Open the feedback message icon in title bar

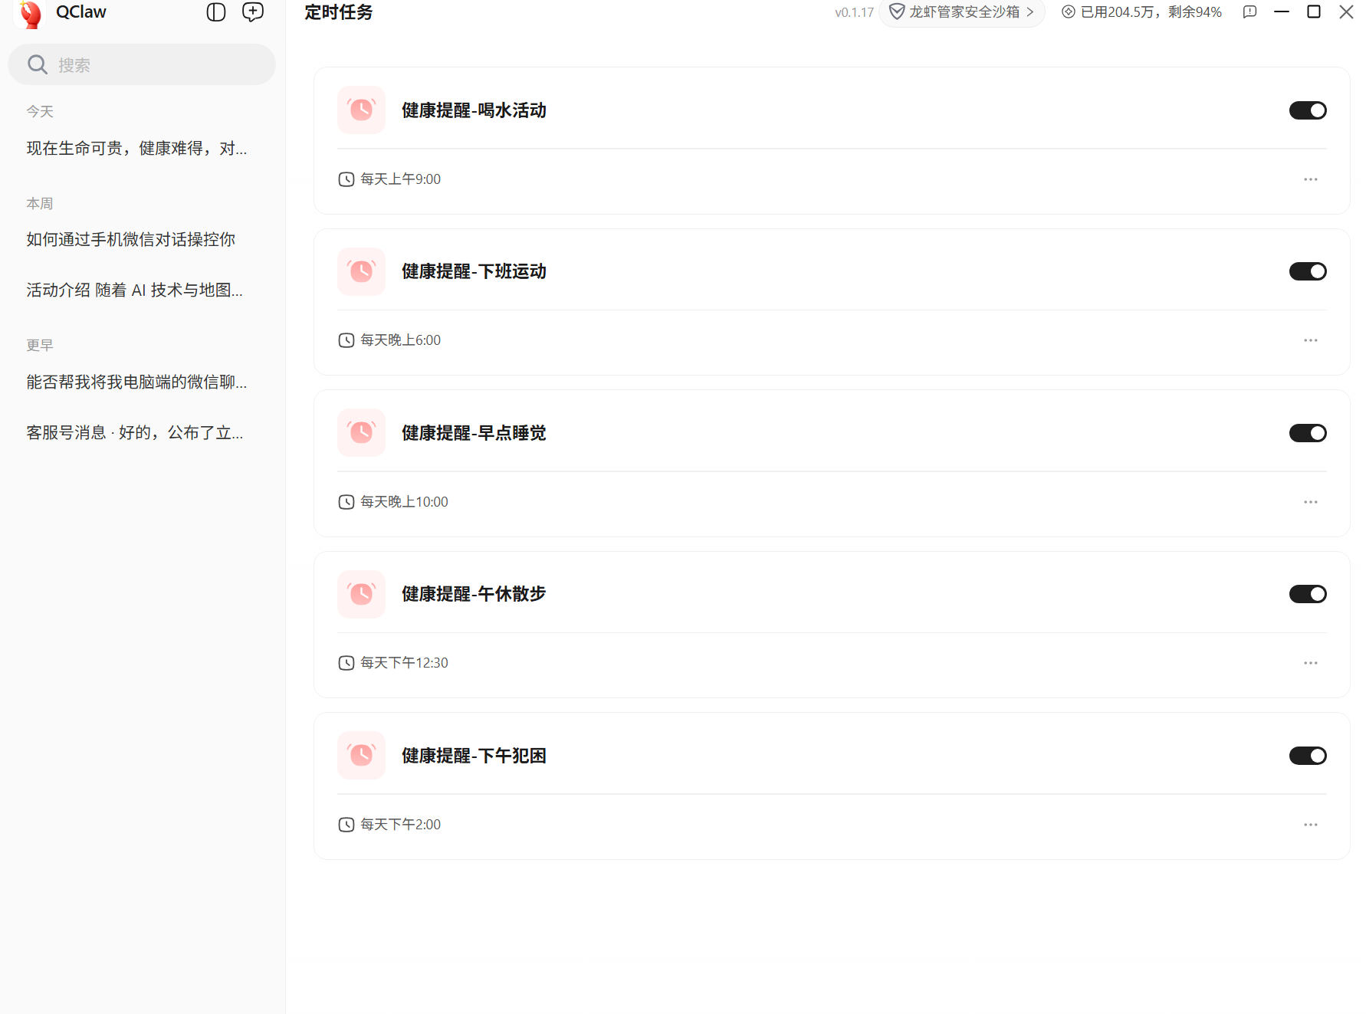(x=1249, y=12)
